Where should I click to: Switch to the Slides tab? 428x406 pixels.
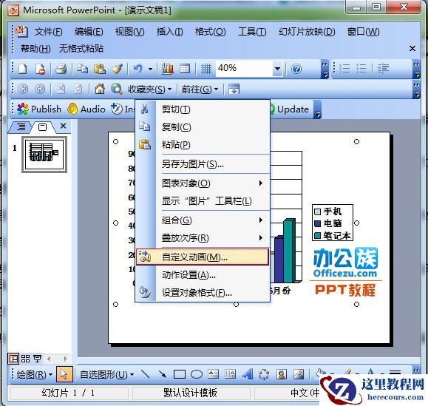(x=42, y=127)
